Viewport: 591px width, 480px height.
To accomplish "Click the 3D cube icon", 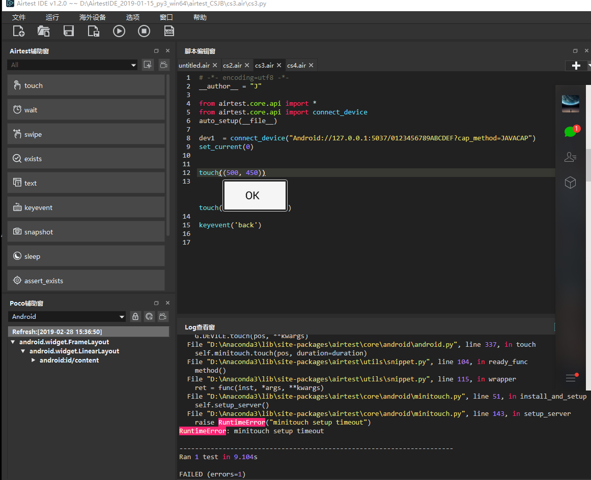I will point(570,183).
